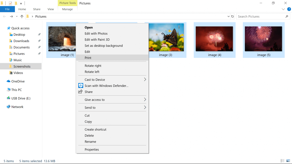This screenshot has width=292, height=164.
Task: Expand the Send to submenu arrow
Action: (x=145, y=107)
